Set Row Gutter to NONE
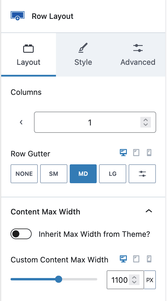The height and width of the screenshot is (301, 167). tap(24, 174)
